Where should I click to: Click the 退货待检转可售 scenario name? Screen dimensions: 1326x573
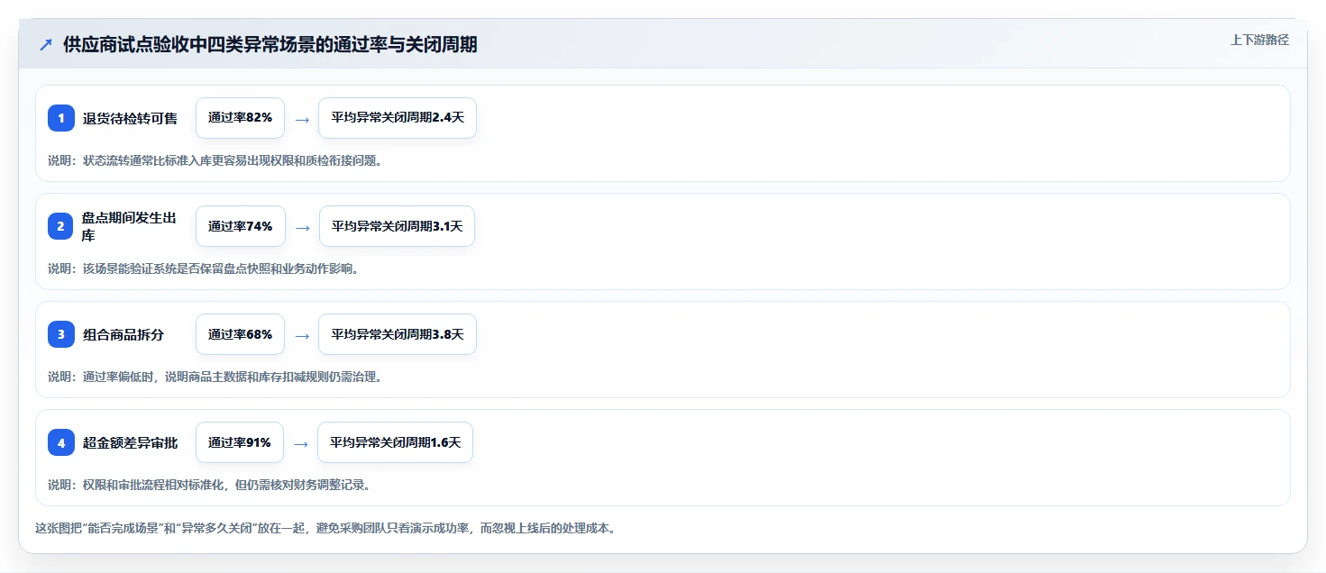coord(130,118)
